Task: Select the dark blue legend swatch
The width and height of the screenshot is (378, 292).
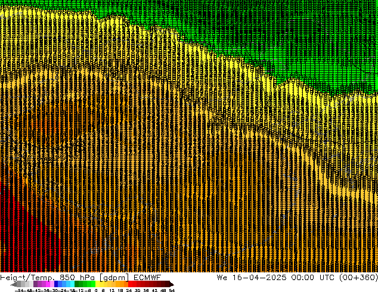Action: coord(56,284)
